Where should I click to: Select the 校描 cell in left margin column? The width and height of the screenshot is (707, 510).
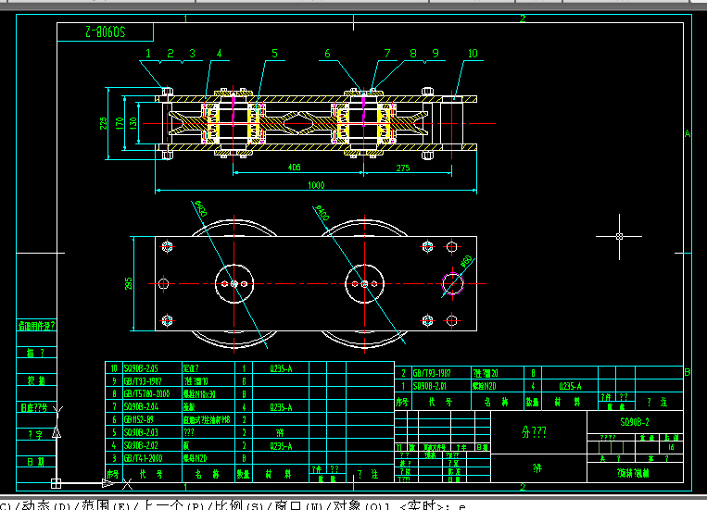pyautogui.click(x=35, y=380)
